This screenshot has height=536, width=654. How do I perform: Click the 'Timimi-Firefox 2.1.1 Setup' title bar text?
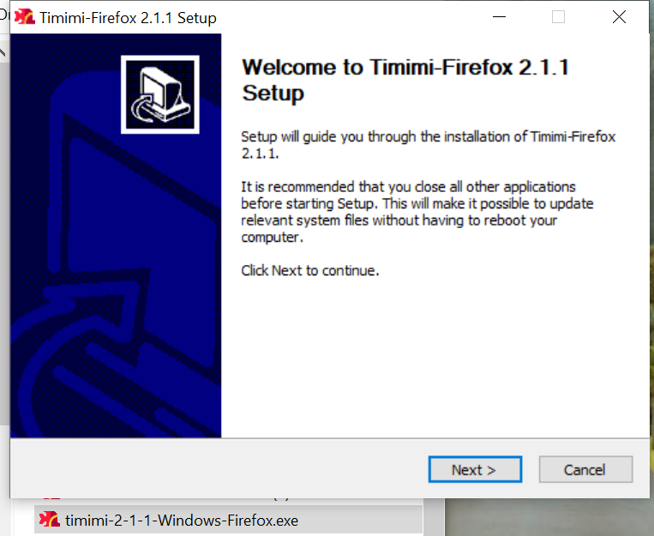pyautogui.click(x=128, y=18)
